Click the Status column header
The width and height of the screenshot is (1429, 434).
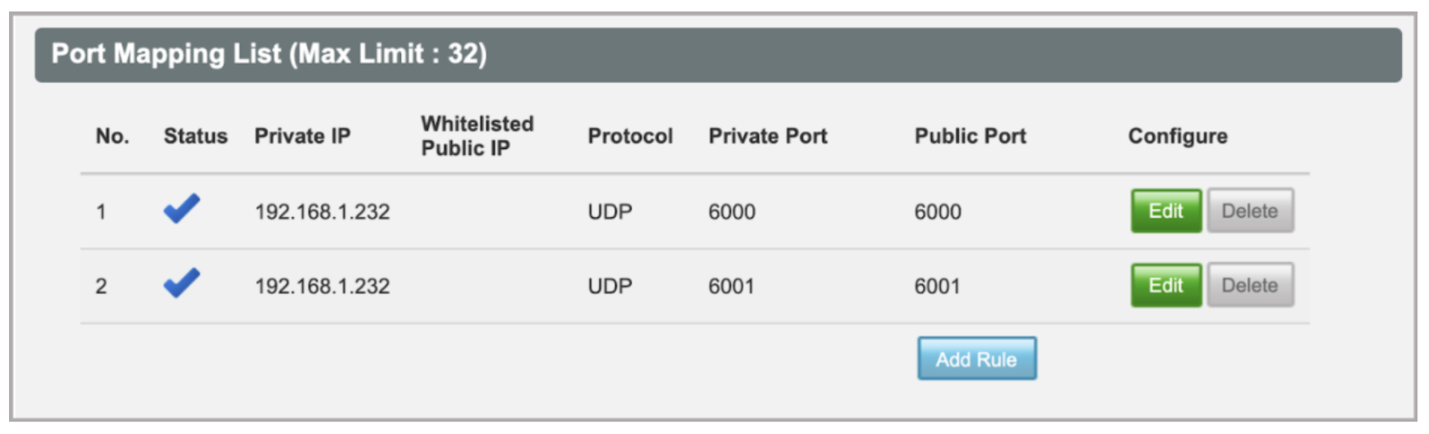tap(195, 136)
